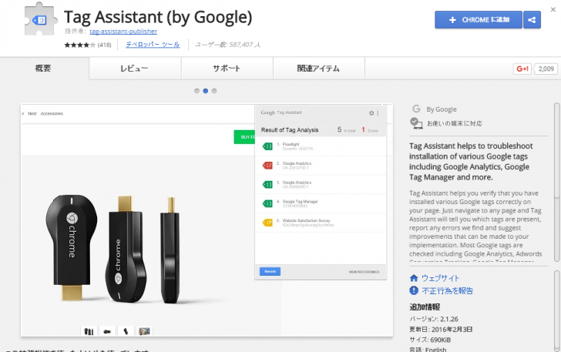Click the green Floodlight tag icon
Viewport: 561px width, 352px height.
[267, 146]
